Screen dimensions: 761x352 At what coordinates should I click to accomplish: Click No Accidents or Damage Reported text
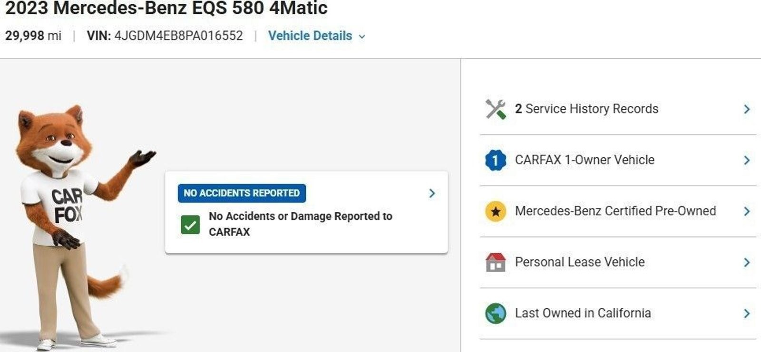pyautogui.click(x=301, y=224)
